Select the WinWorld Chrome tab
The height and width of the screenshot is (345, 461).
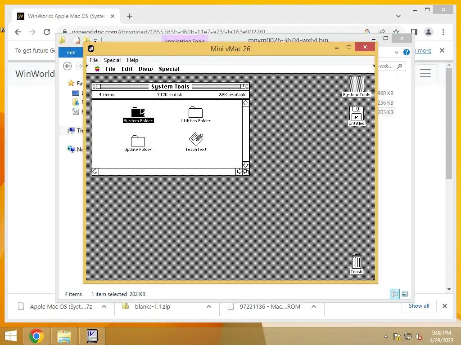[66, 16]
